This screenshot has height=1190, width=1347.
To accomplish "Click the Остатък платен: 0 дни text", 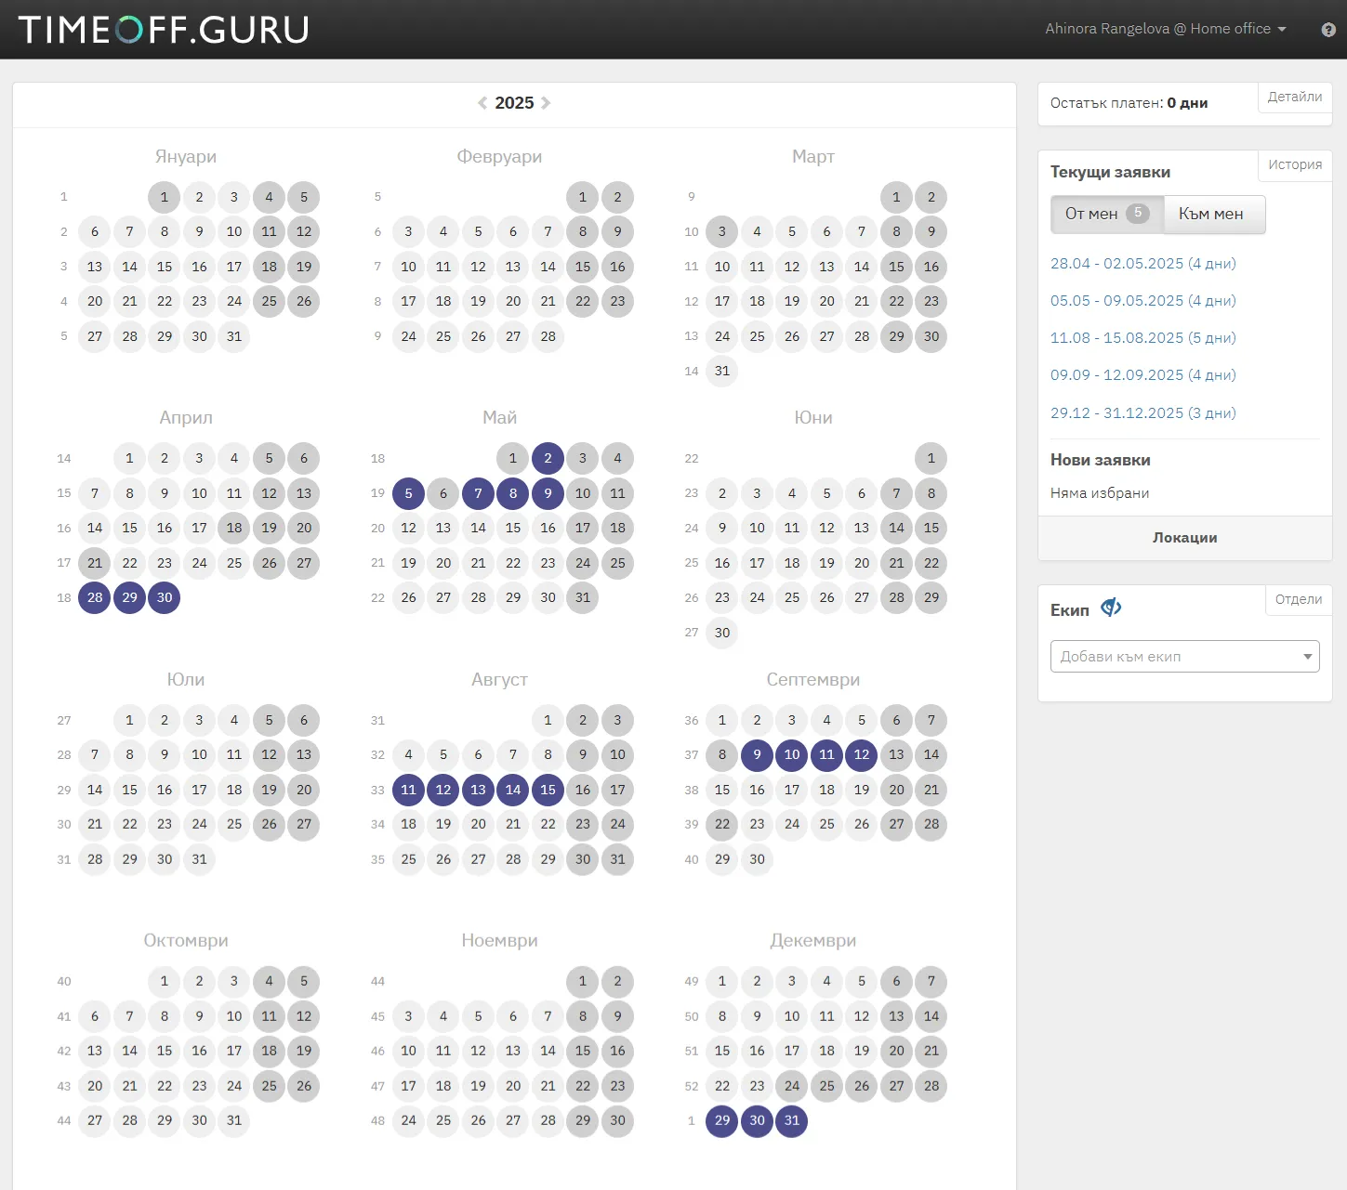I will [1129, 103].
